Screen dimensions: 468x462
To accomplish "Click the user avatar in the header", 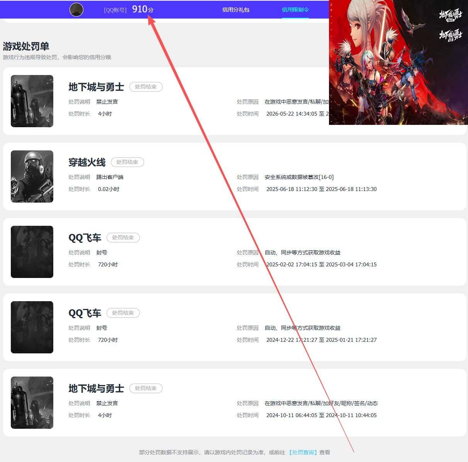I will [76, 10].
